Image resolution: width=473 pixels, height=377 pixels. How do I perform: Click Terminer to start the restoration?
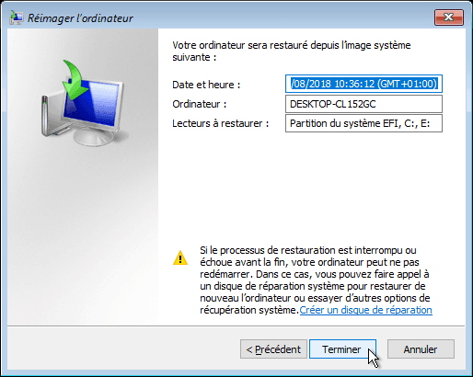(342, 348)
